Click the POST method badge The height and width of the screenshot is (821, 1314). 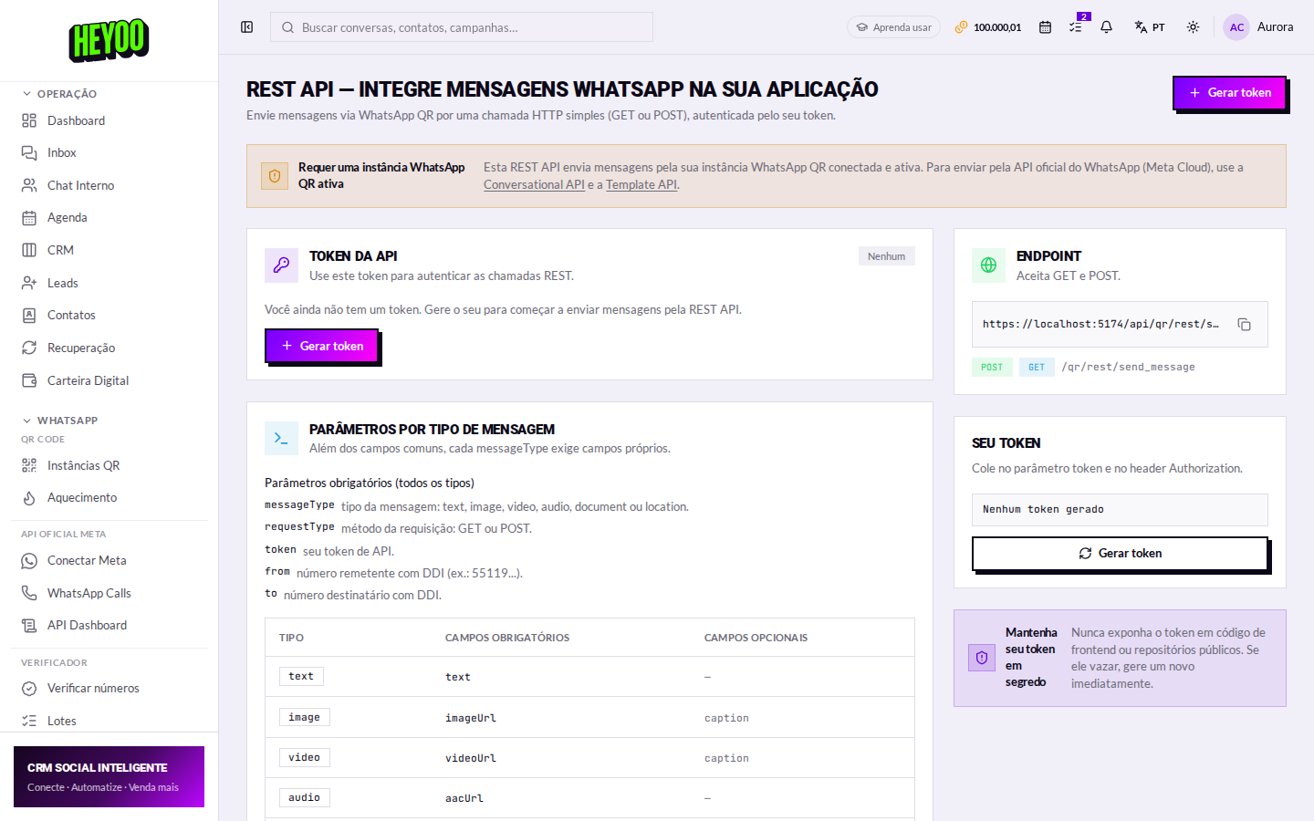[x=992, y=367]
